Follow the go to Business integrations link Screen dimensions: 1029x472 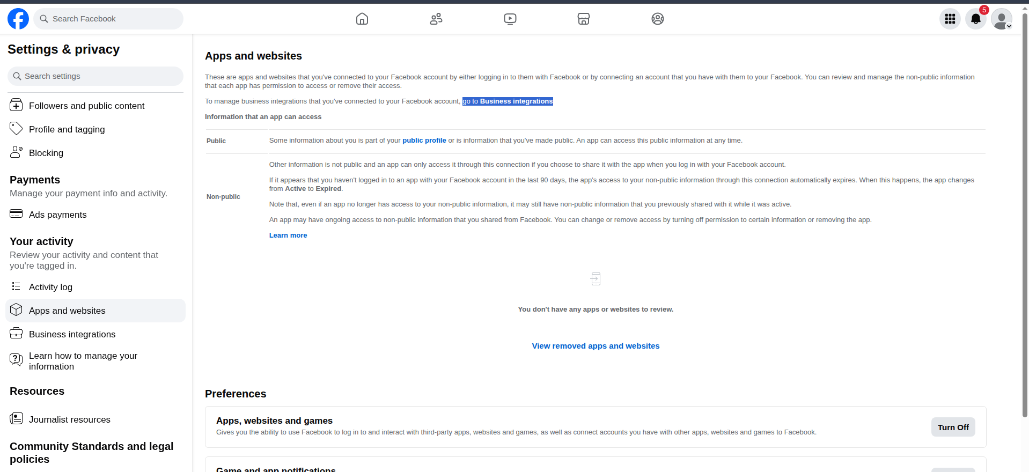click(508, 101)
